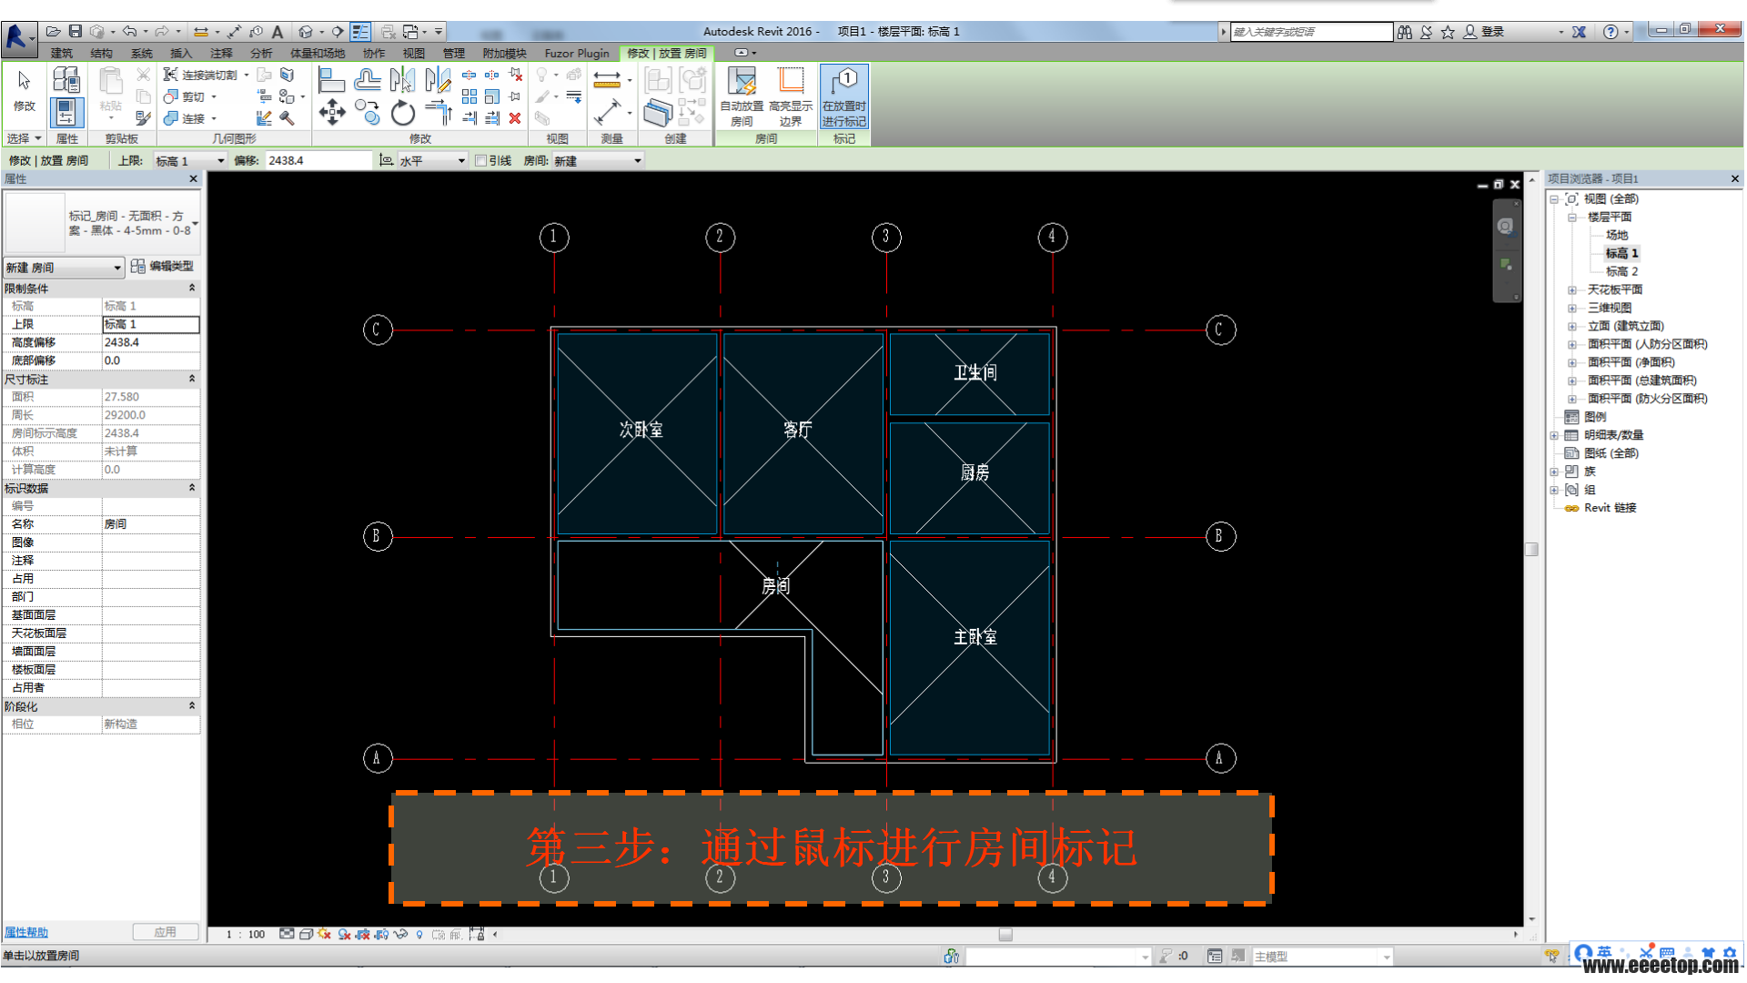Open the Annotate ribbon tab

coord(221,54)
